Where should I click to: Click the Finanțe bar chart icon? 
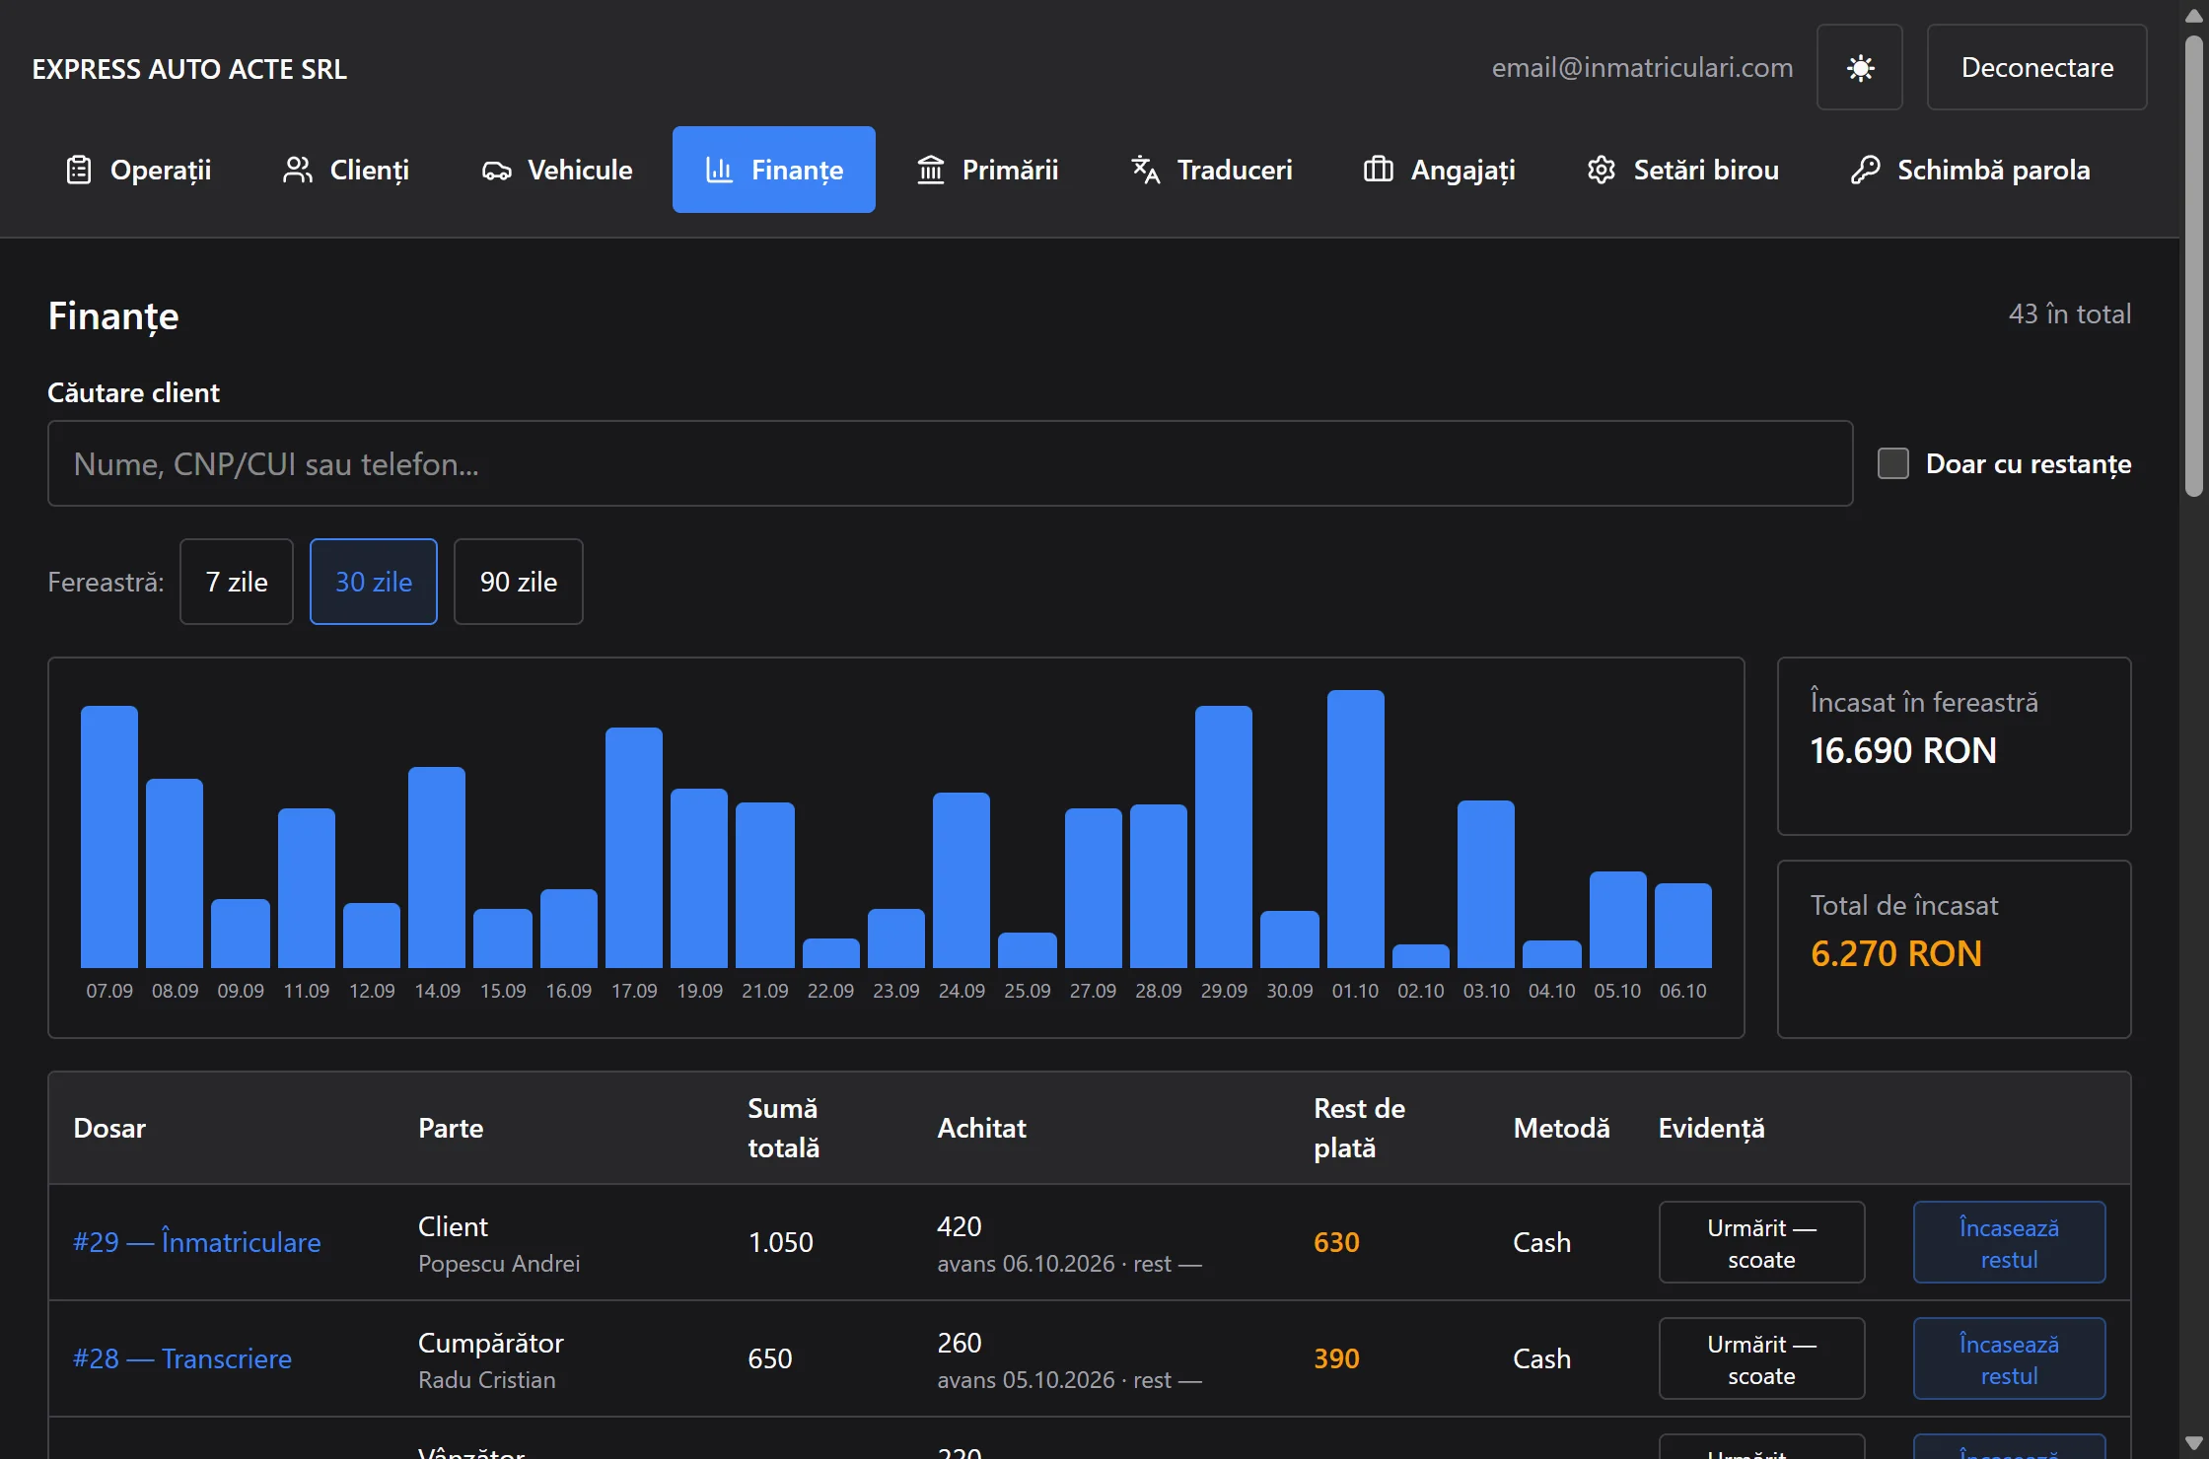pos(720,170)
